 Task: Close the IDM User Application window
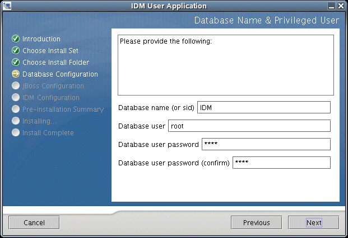coord(341,6)
